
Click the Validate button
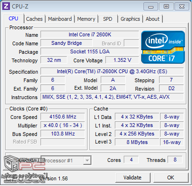coord(133,178)
